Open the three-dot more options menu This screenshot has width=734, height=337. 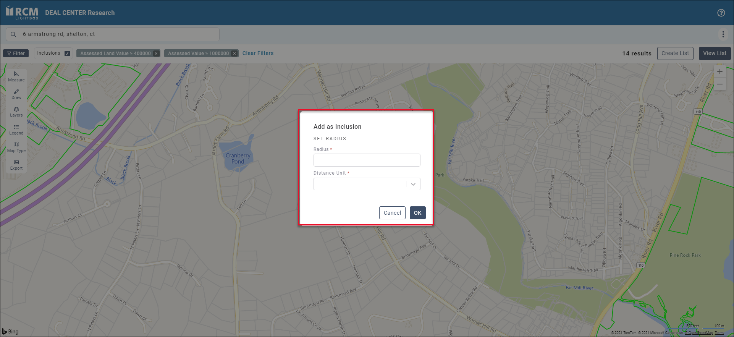pos(723,34)
